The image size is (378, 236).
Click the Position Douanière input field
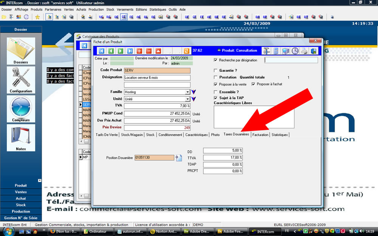(x=154, y=158)
